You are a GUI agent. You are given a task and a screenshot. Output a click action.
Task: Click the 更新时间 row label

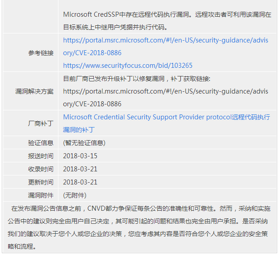coord(41,182)
